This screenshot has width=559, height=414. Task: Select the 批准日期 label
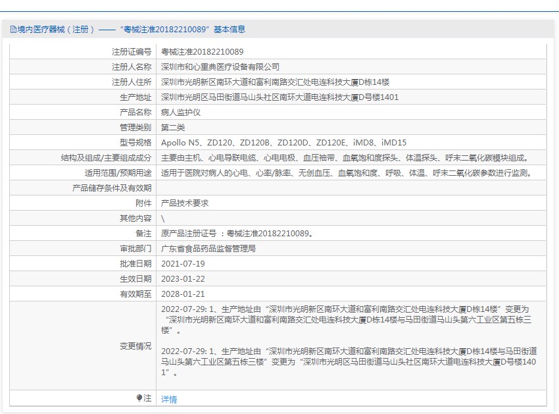[x=135, y=264]
